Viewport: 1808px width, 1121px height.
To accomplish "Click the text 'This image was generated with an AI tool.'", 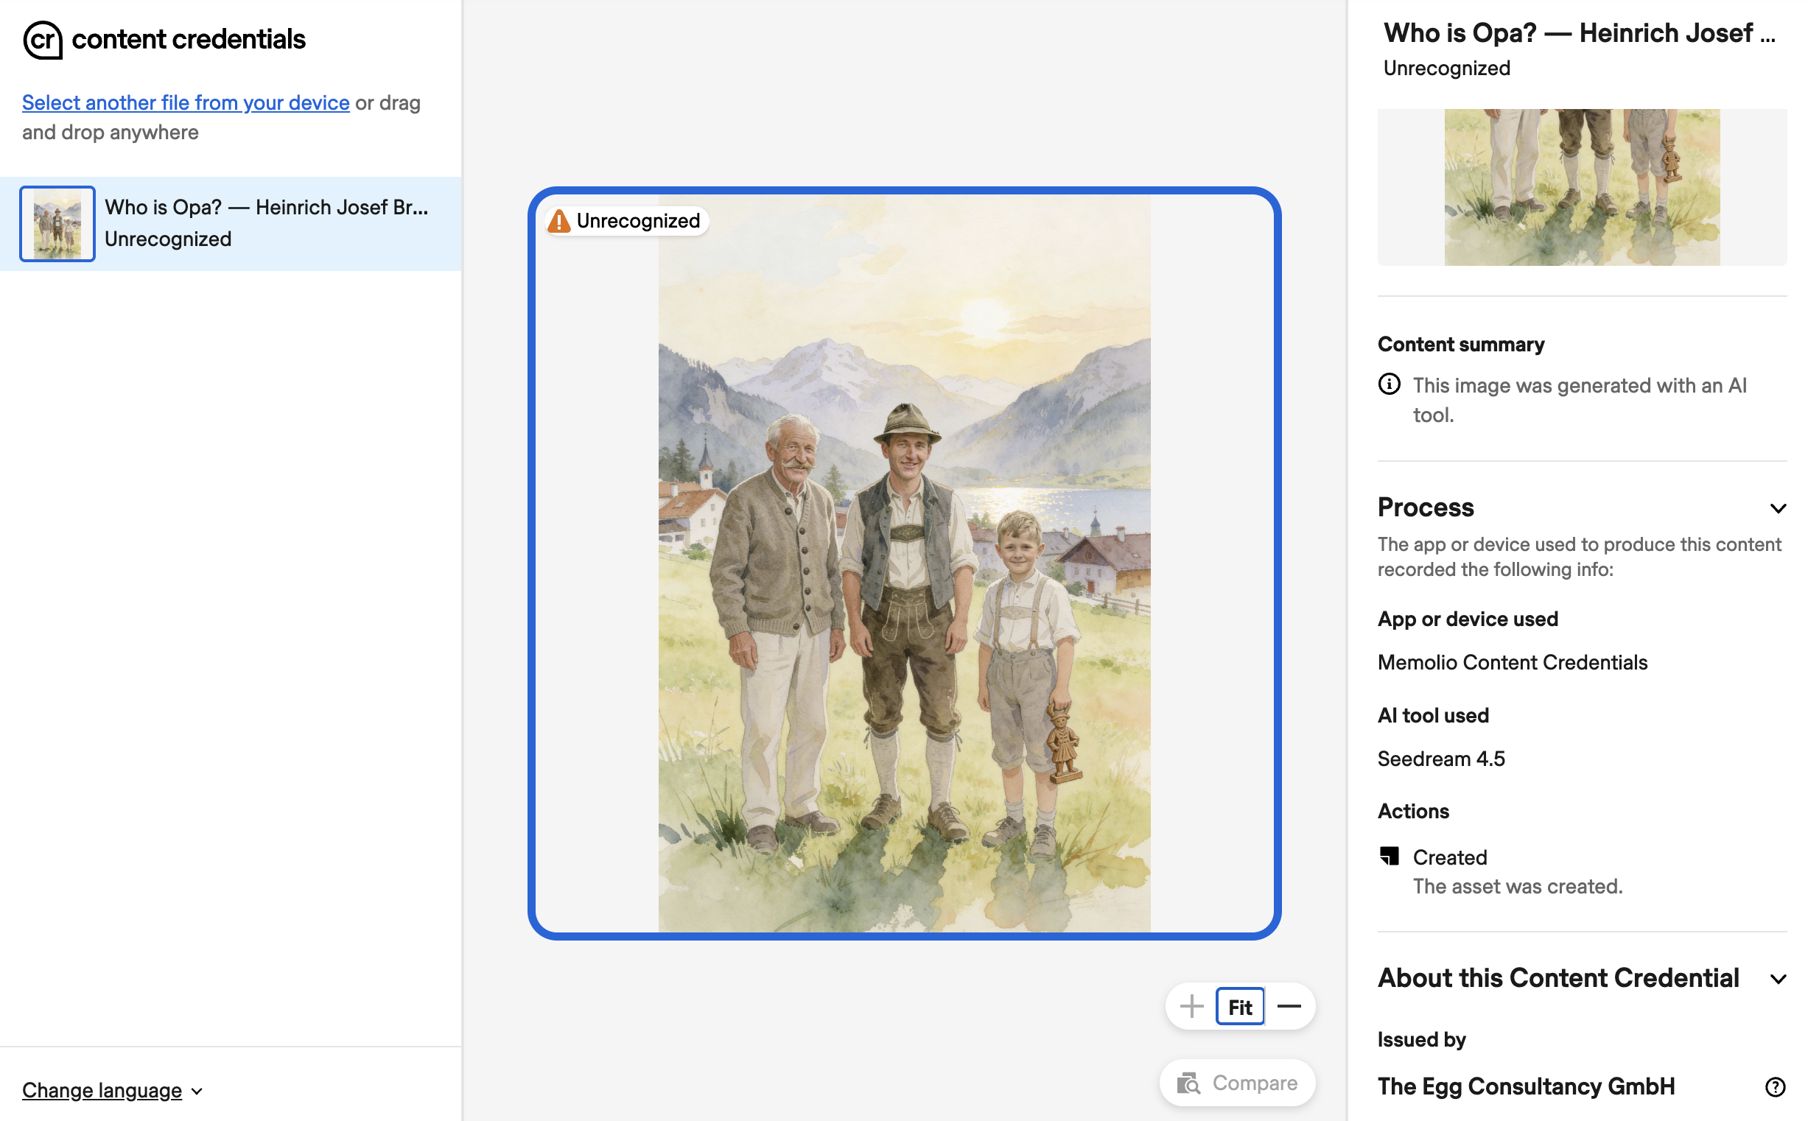I will (x=1580, y=400).
